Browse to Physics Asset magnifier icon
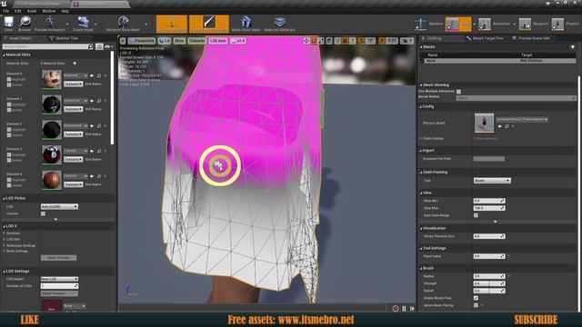The height and width of the screenshot is (327, 582). coord(507,126)
